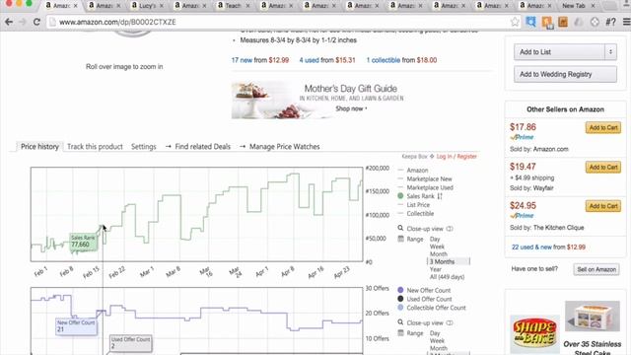Open the Keepa Settings tab

143,147
